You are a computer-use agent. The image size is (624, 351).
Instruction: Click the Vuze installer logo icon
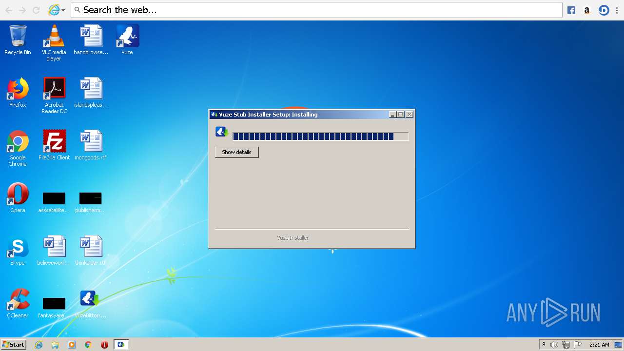pyautogui.click(x=222, y=132)
